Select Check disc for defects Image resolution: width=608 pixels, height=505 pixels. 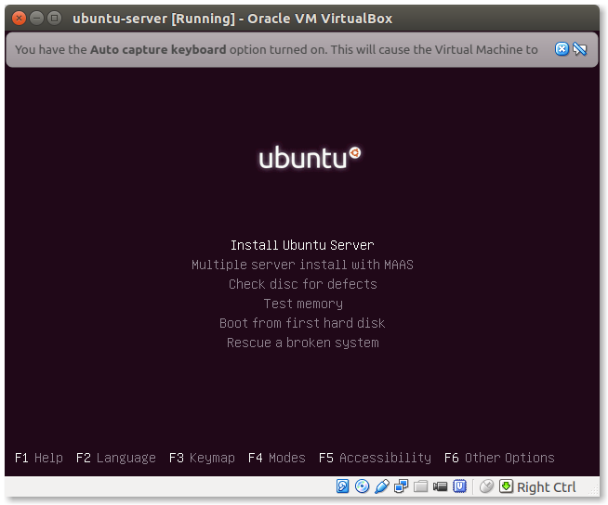[302, 284]
